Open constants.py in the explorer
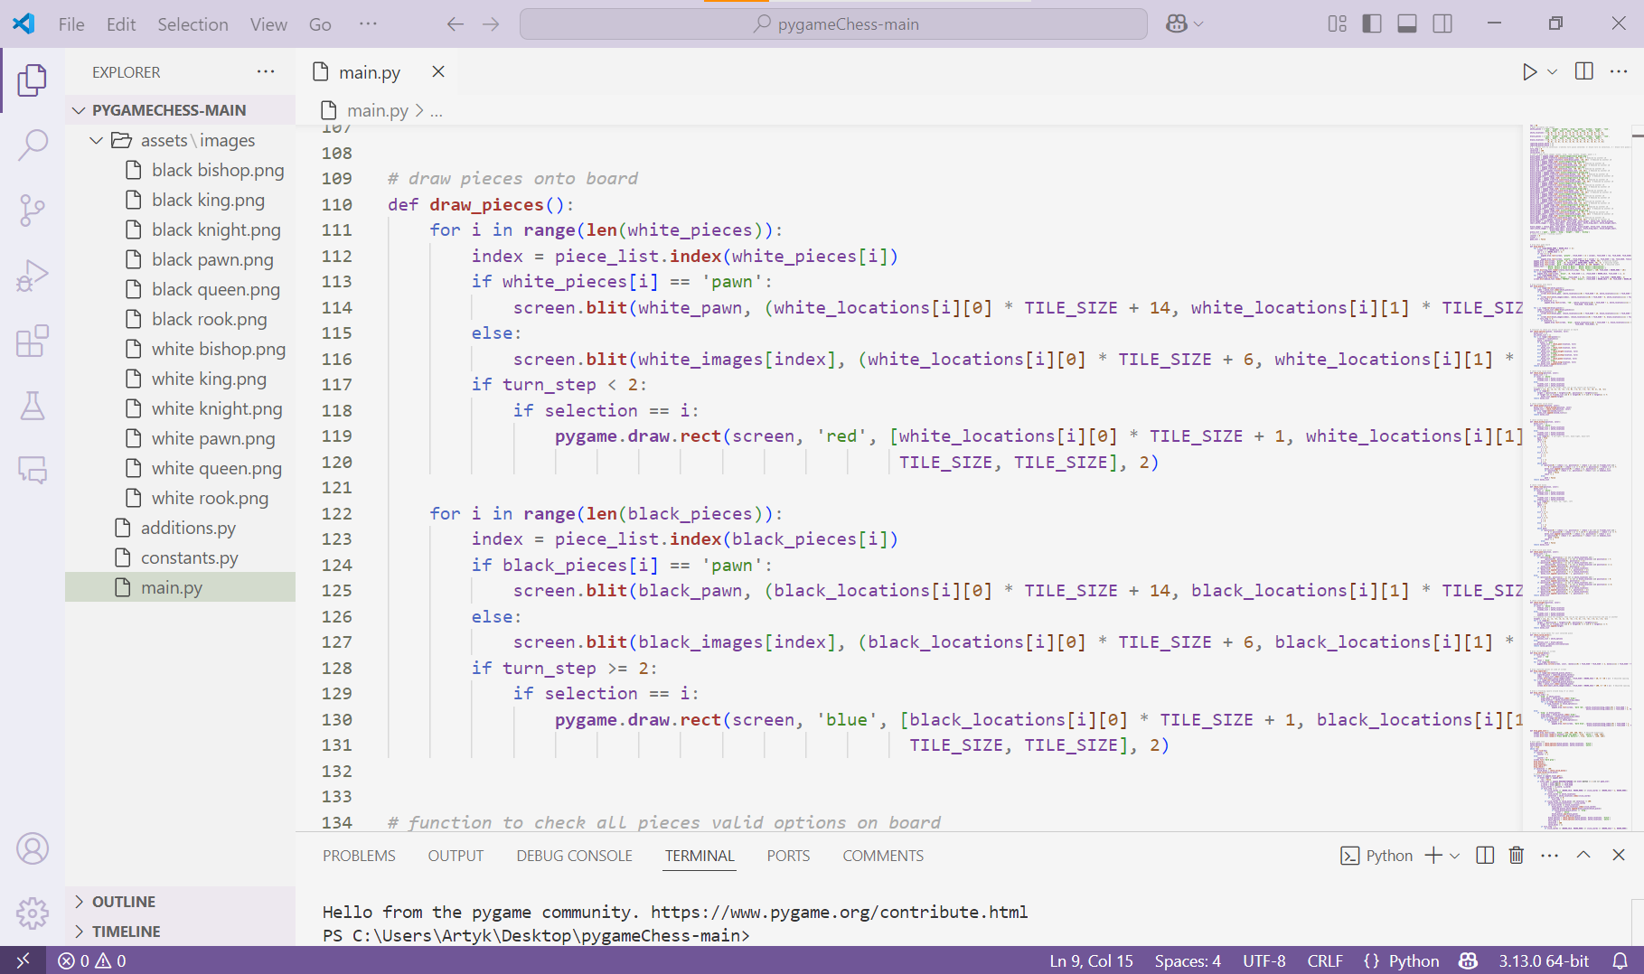The height and width of the screenshot is (974, 1644). pos(189,557)
